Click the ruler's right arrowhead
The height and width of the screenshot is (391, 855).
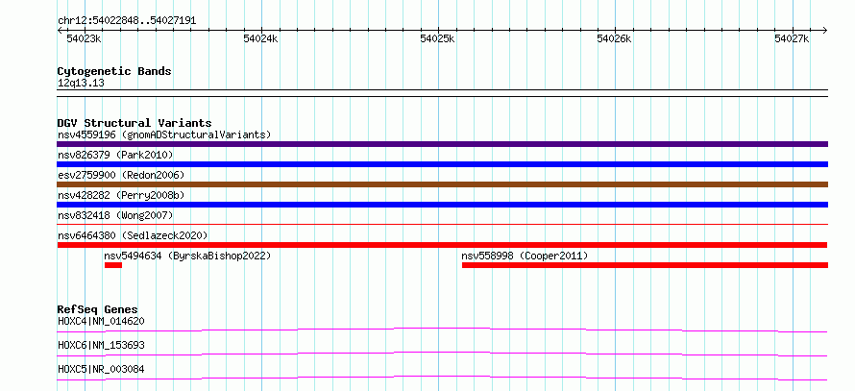coord(825,31)
